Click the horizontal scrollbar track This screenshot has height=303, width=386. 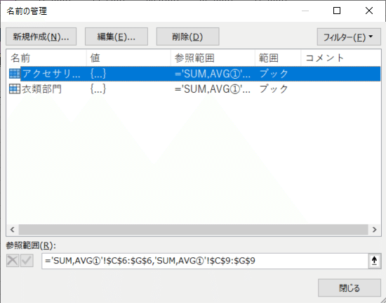(193, 229)
